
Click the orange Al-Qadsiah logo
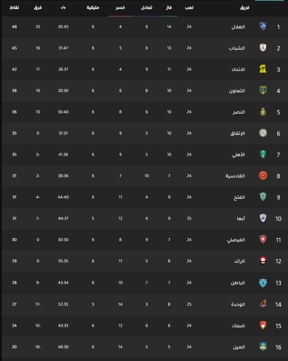(x=263, y=176)
